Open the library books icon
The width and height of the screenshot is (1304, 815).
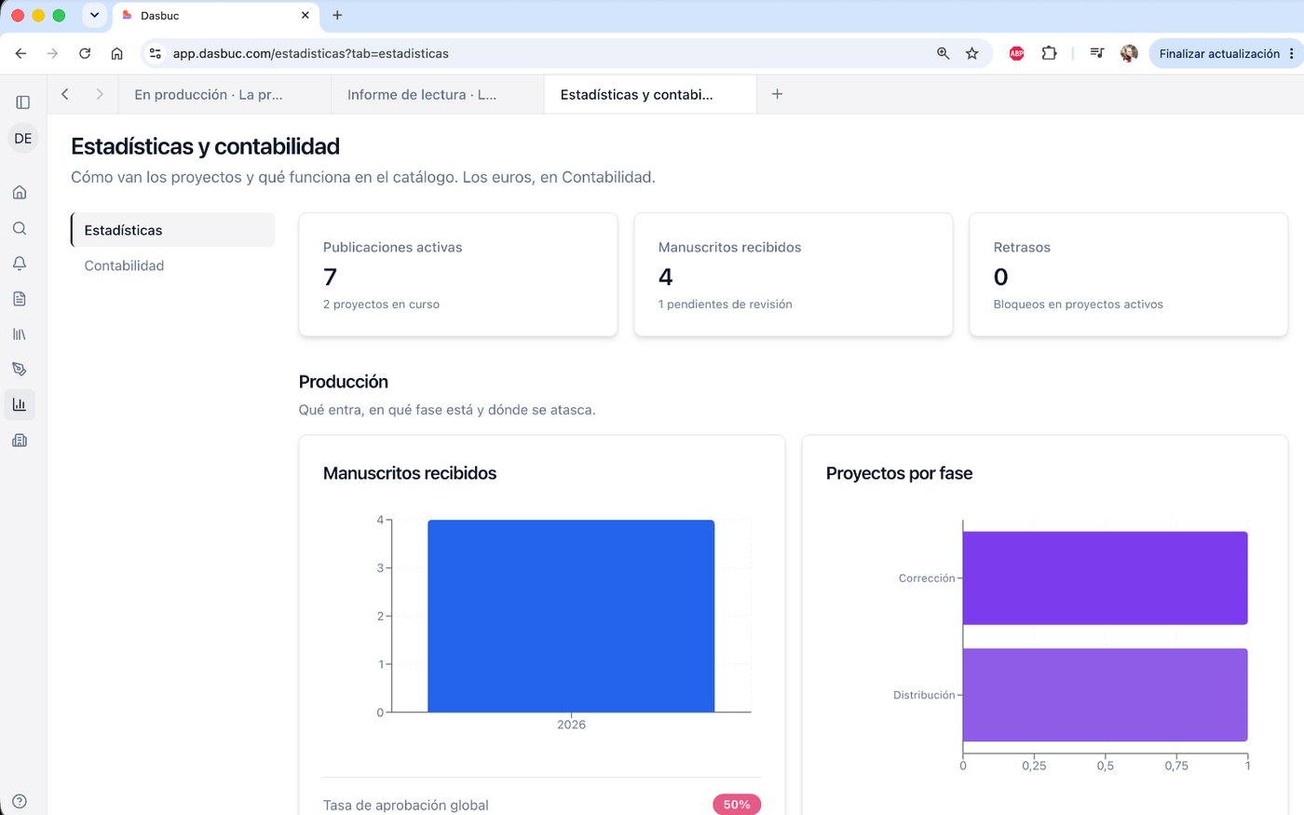point(20,333)
